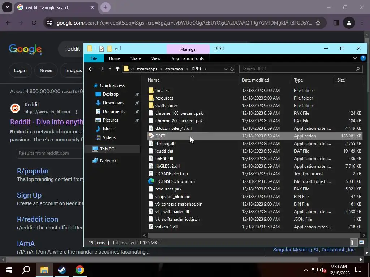The height and width of the screenshot is (277, 370).
Task: Go back in File Explorer
Action: click(91, 69)
